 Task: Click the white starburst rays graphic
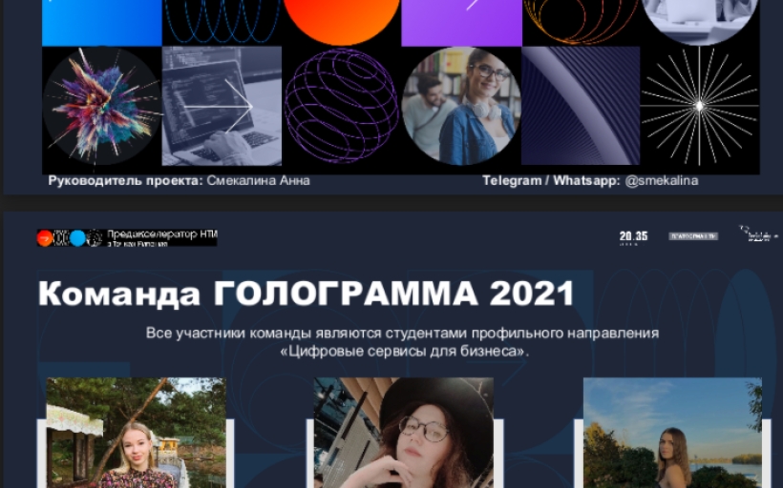tap(700, 106)
